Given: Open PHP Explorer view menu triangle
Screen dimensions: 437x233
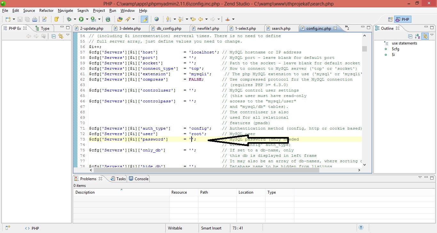Looking at the screenshot, I should click(x=68, y=35).
